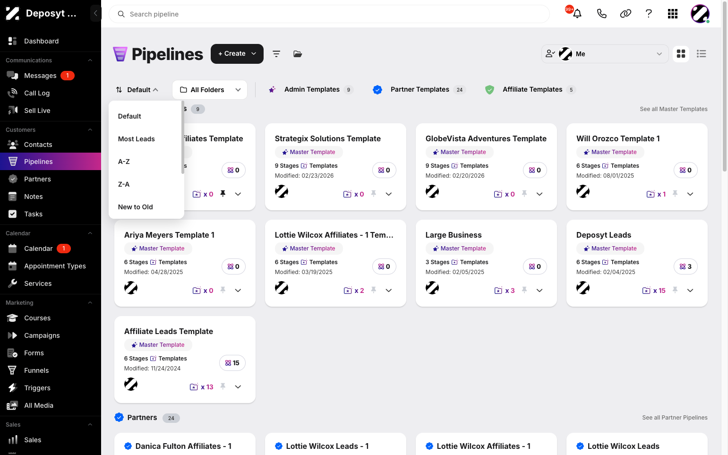Viewport: 728px width, 455px height.
Task: Pin the Deposyt Leads card
Action: [x=675, y=290]
